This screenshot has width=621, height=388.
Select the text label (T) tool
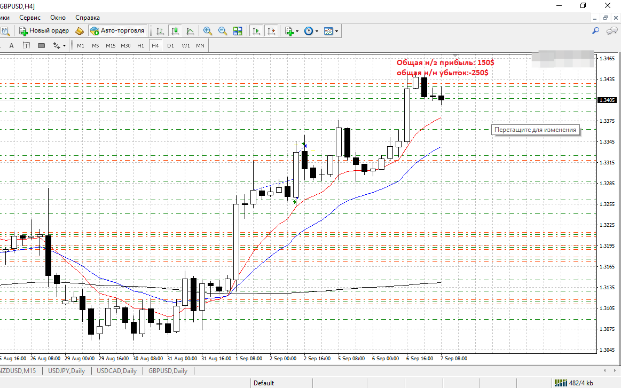tap(26, 45)
